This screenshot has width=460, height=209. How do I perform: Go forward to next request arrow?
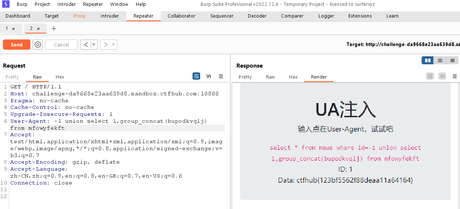[x=105, y=45]
